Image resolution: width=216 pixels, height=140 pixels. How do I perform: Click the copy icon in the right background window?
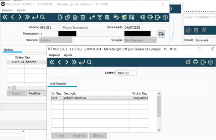click(204, 30)
